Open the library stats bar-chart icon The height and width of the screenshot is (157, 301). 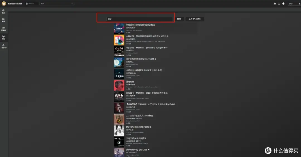tap(275, 4)
